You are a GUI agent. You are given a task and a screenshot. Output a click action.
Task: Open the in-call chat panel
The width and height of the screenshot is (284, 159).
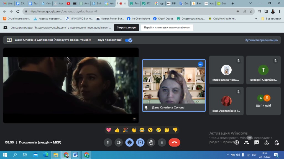(257, 142)
